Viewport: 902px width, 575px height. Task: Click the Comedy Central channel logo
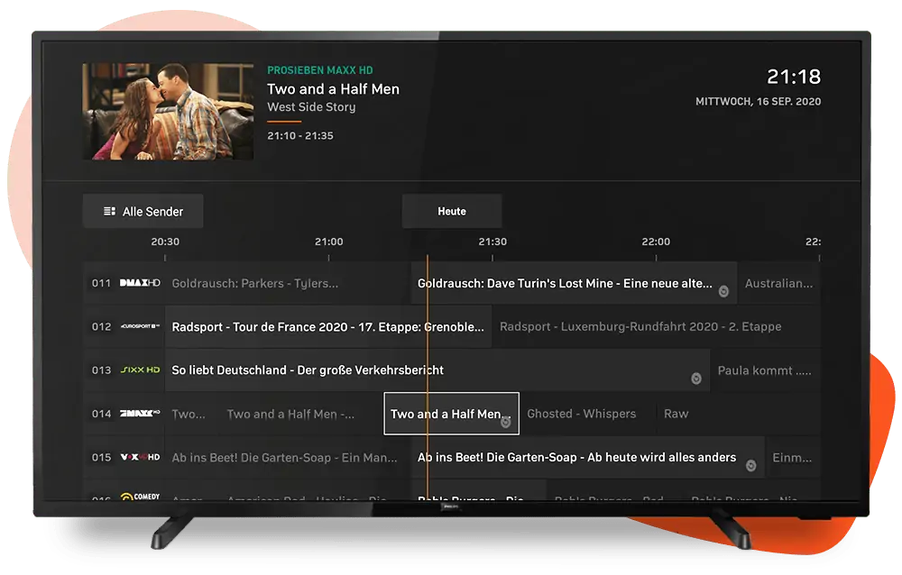click(x=140, y=497)
